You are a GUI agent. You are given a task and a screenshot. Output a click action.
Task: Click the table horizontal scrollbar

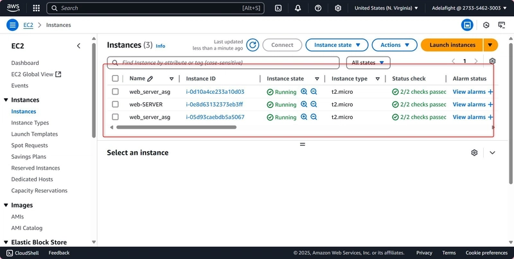176,127
